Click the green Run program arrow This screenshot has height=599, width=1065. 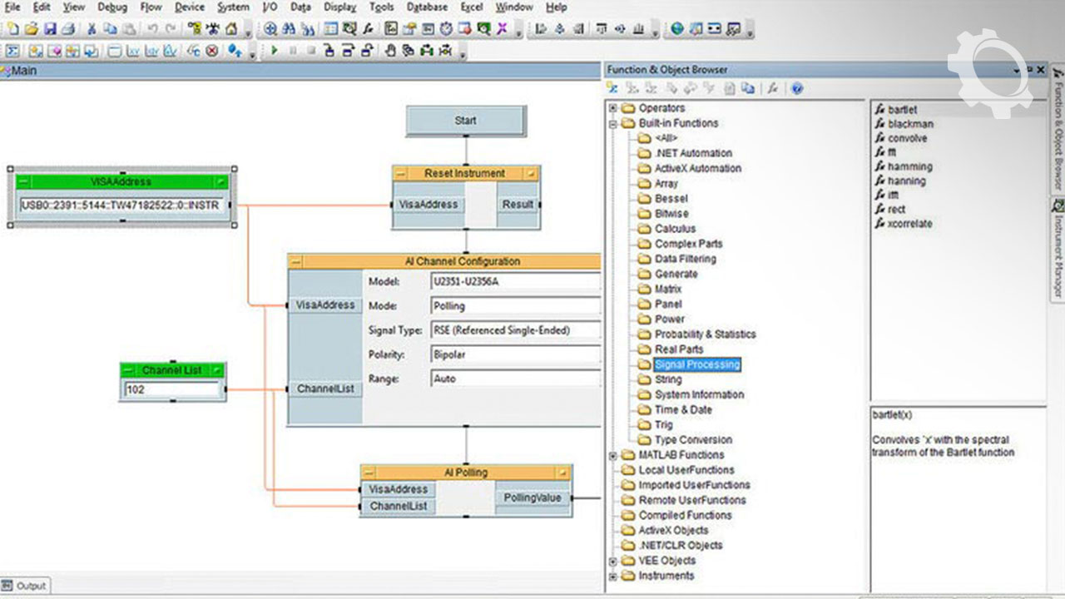click(x=274, y=51)
